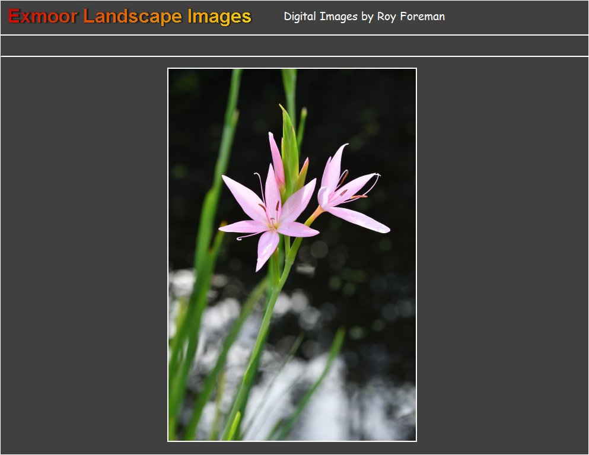
Task: Click the empty navigation bar below the header
Action: [x=294, y=46]
